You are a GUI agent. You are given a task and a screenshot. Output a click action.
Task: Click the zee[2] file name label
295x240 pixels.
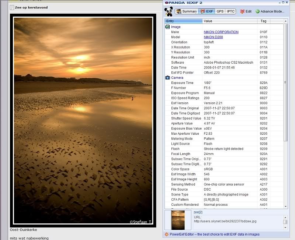[x=198, y=212]
